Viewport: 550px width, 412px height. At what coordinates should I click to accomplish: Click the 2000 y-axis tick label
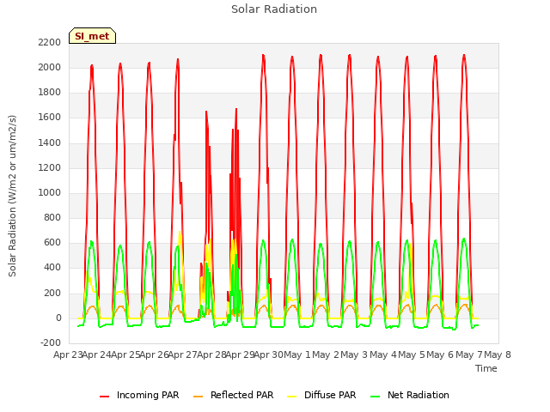(x=50, y=67)
